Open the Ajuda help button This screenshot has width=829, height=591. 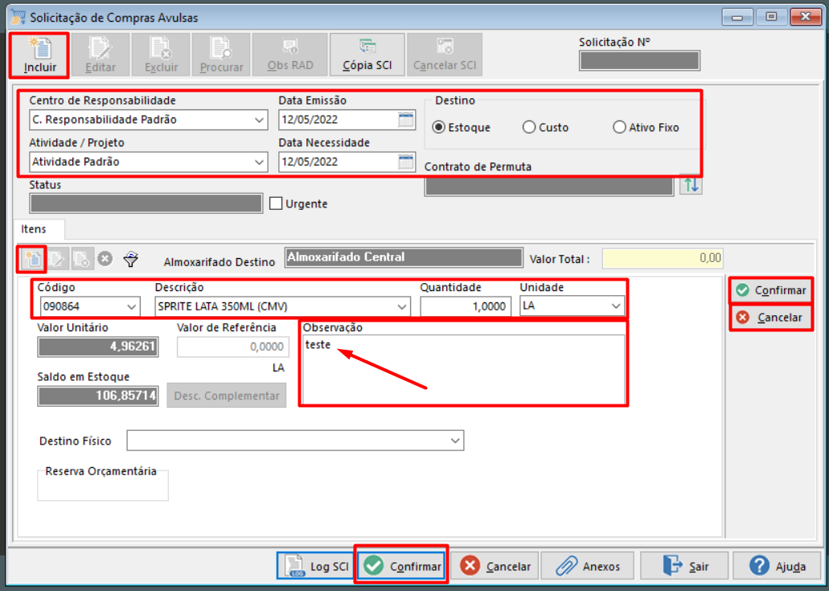[778, 566]
